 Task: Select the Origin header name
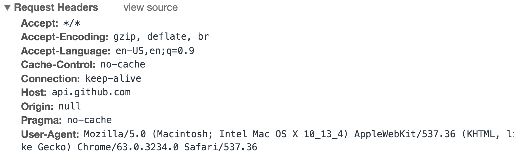coord(37,107)
